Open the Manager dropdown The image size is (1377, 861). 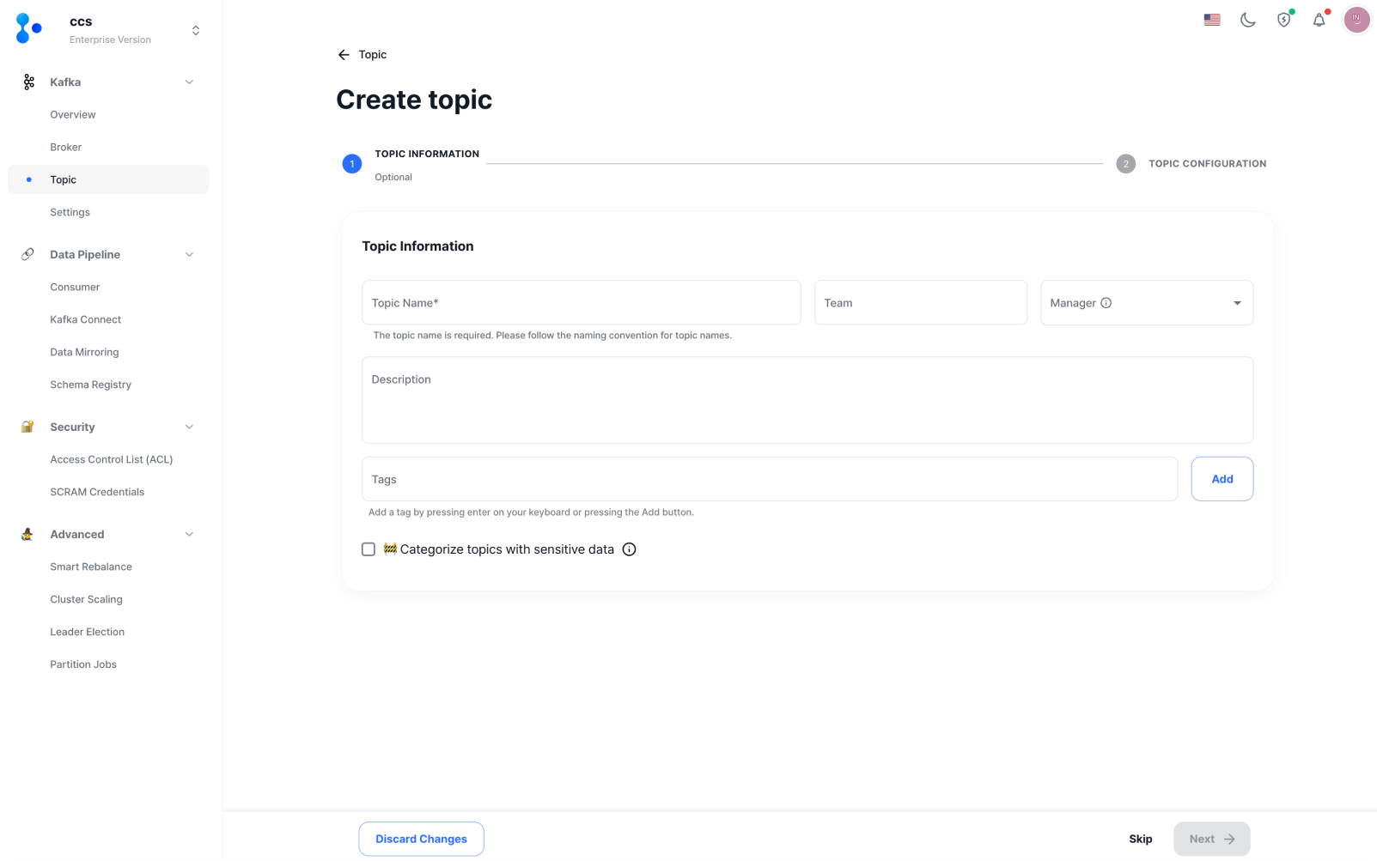pos(1237,303)
